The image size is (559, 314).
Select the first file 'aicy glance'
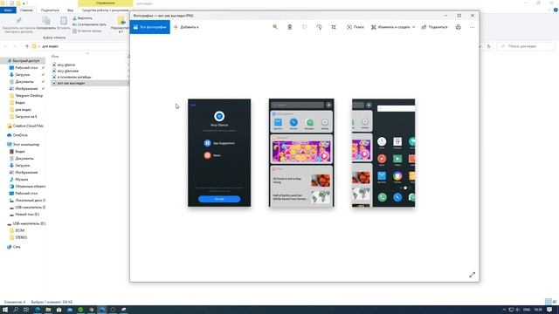[66, 65]
